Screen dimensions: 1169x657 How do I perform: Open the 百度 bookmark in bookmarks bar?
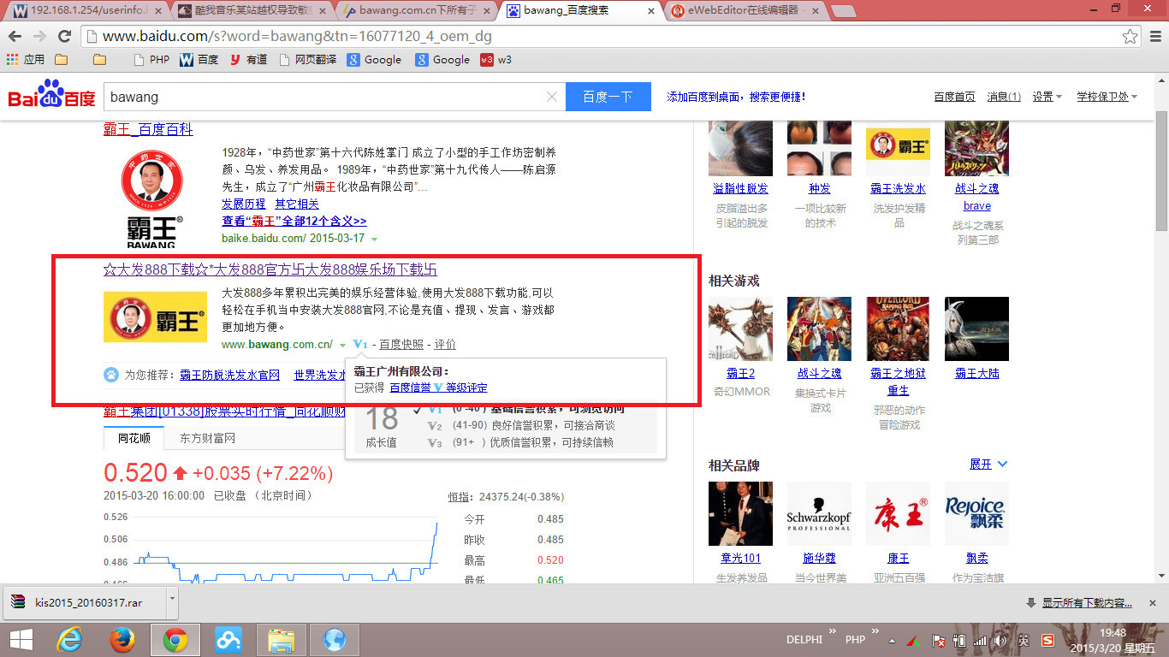point(199,60)
